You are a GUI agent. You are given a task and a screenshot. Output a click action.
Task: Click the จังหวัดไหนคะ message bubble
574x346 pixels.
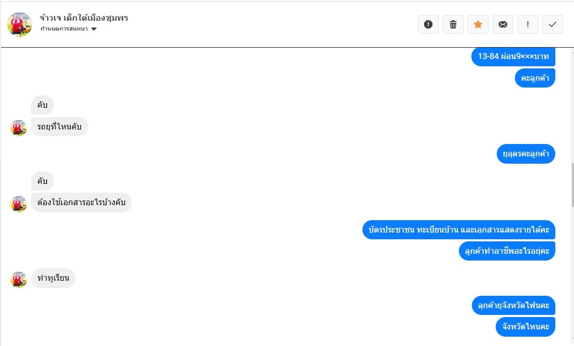tap(525, 327)
